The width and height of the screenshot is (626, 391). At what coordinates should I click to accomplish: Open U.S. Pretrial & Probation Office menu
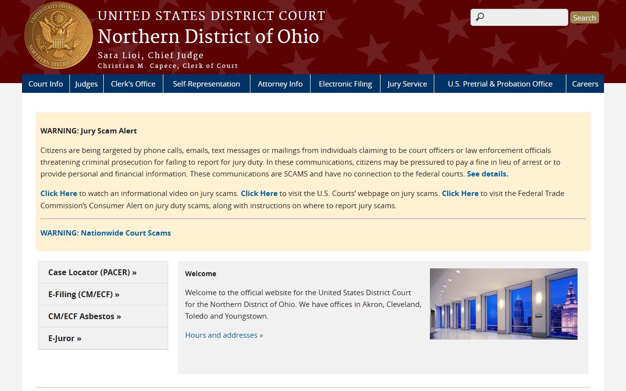click(x=500, y=84)
